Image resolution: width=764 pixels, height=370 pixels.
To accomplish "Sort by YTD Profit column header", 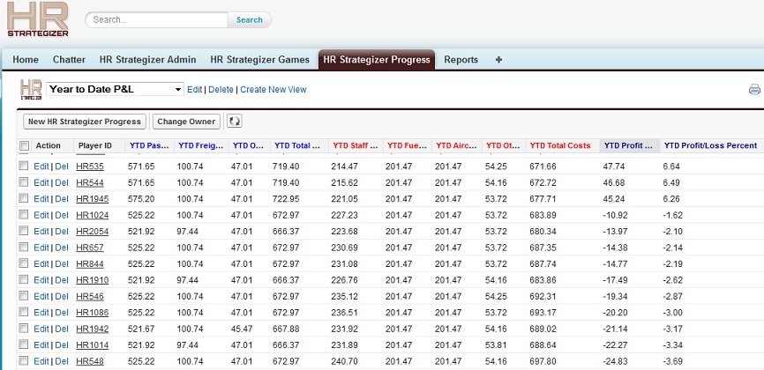I will [x=630, y=145].
